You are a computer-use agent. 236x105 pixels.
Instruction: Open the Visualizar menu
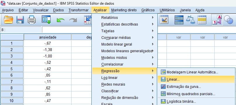pos(41,10)
